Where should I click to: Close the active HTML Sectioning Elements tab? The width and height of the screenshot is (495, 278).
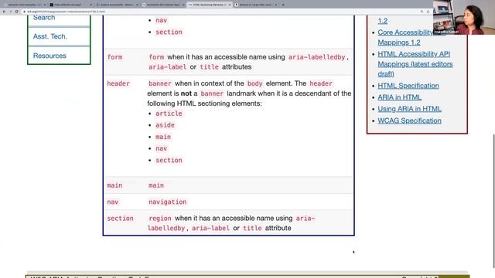[x=230, y=5]
